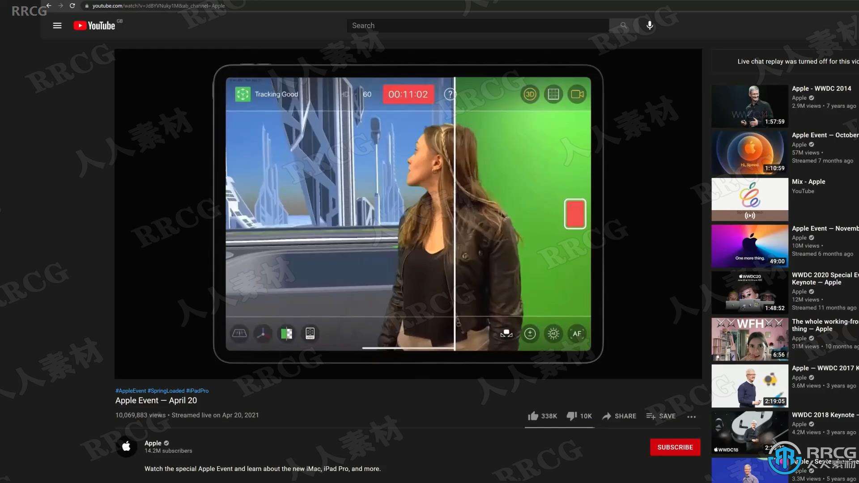Open the Mix - Apple playlist thumbnail
This screenshot has width=859, height=483.
[x=750, y=199]
